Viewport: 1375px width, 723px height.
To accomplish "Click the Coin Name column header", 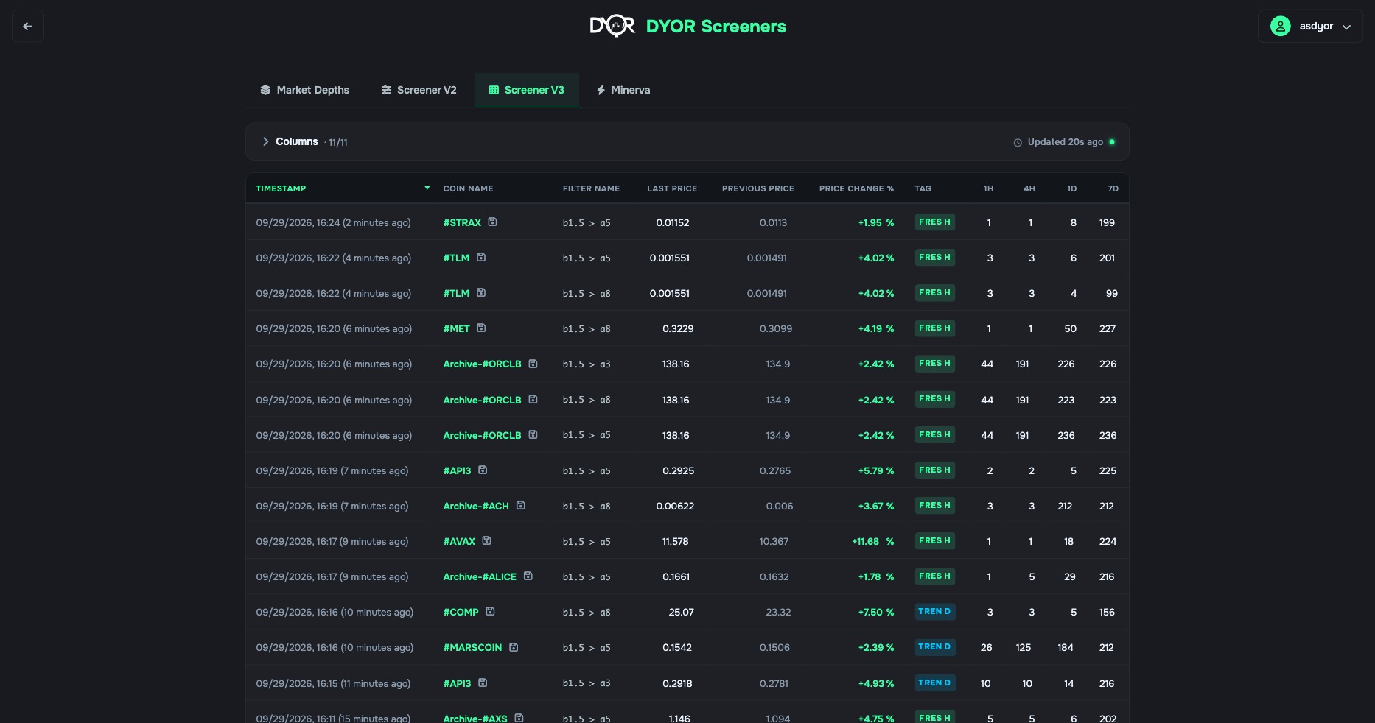I will click(468, 188).
